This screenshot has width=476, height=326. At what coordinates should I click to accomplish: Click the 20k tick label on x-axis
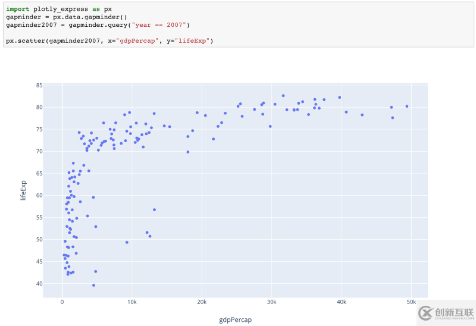tap(202, 302)
